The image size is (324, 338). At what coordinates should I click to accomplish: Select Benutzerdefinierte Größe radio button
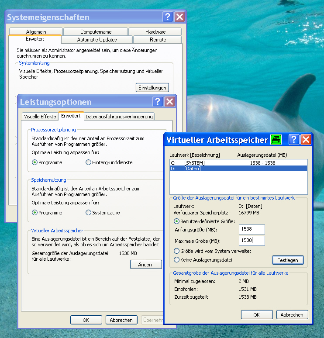[x=176, y=221]
